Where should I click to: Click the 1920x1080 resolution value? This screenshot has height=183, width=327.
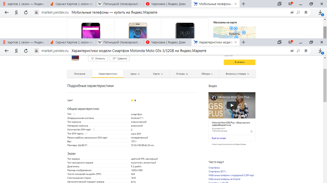[x=137, y=170]
